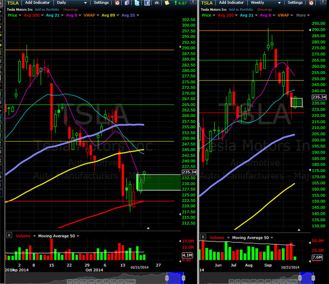Viewport: 329px width, 284px height.
Task: Click 235.34 price label in weekly chart
Action: click(x=319, y=97)
